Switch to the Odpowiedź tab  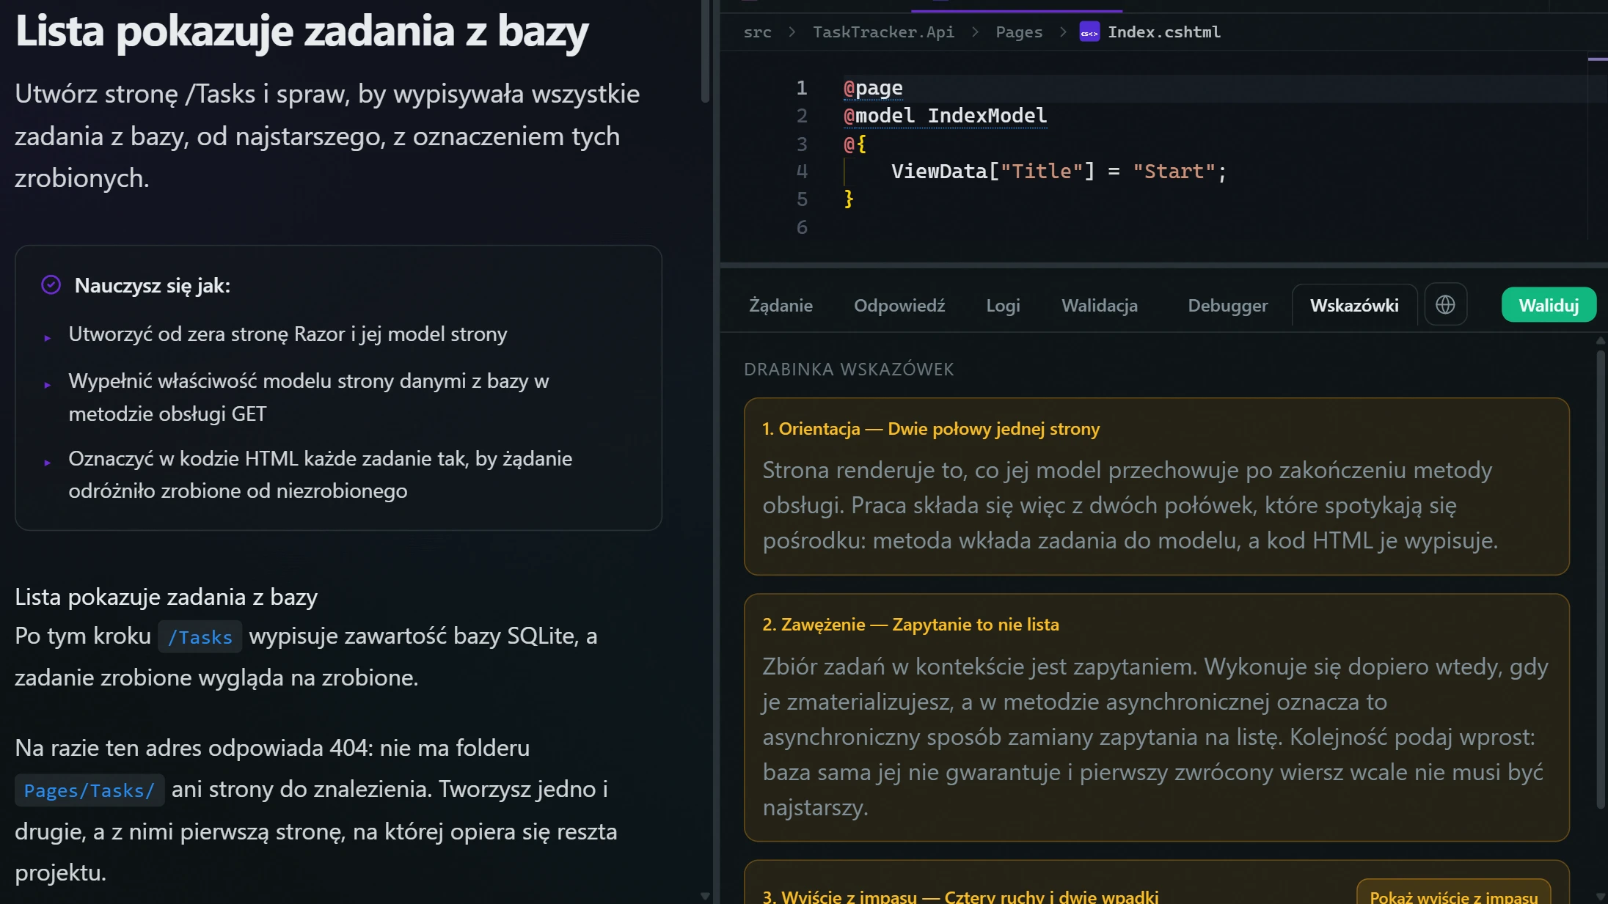[899, 305]
